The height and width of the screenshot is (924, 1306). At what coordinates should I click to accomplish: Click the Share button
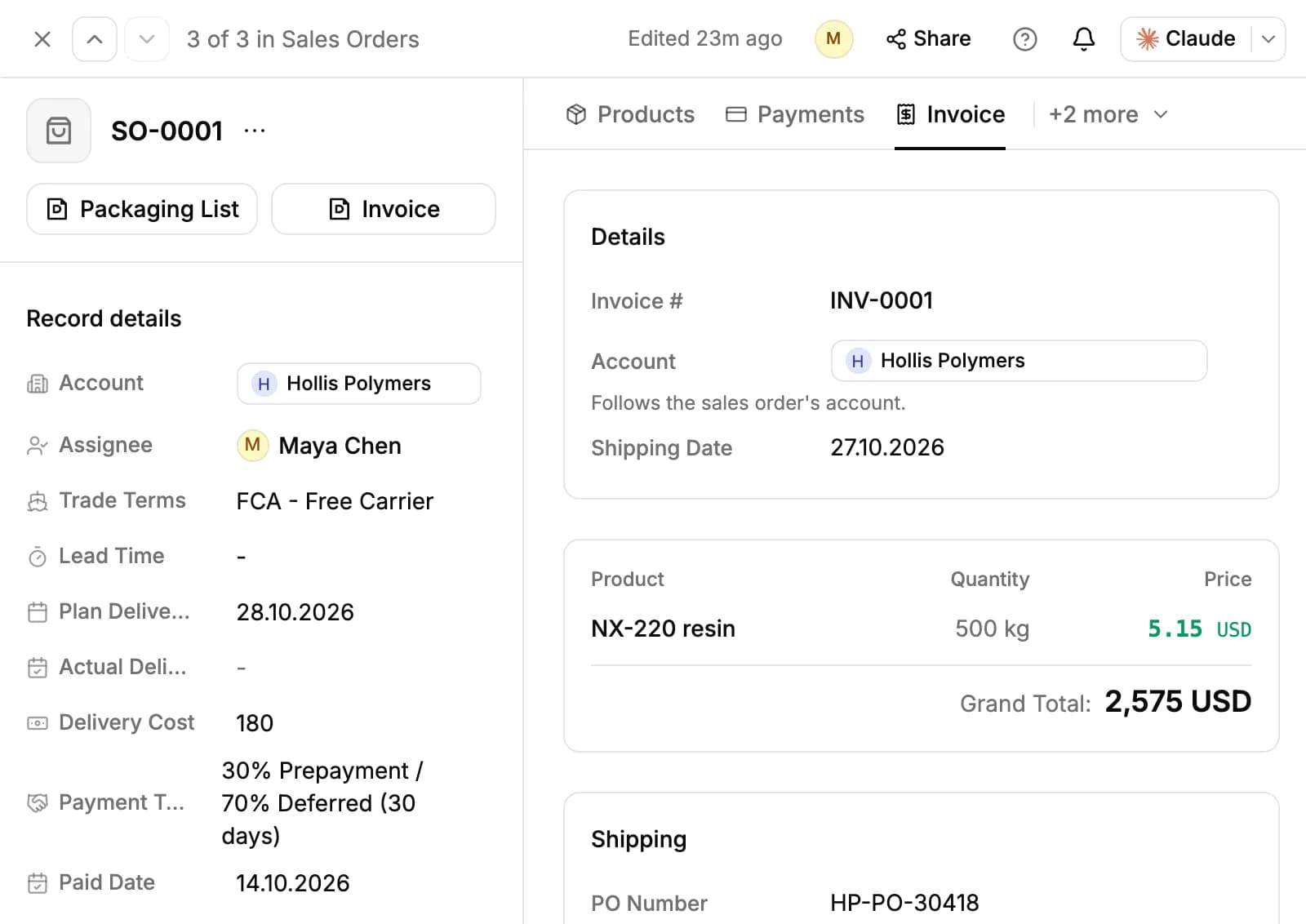point(929,39)
